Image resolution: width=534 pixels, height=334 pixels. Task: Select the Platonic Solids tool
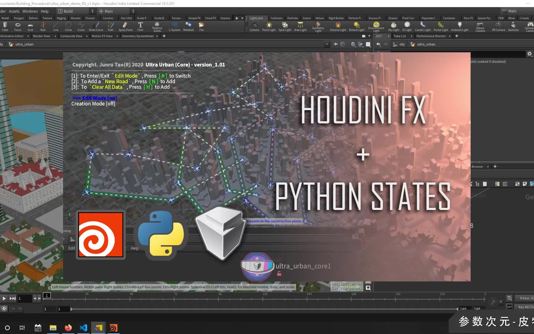pyautogui.click(x=157, y=27)
